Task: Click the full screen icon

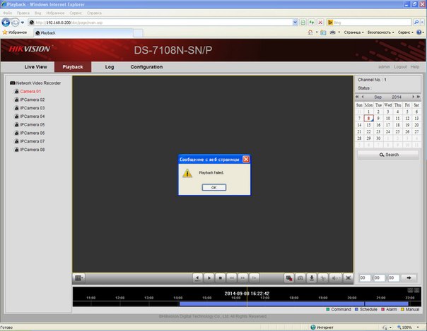Action: pos(348,278)
